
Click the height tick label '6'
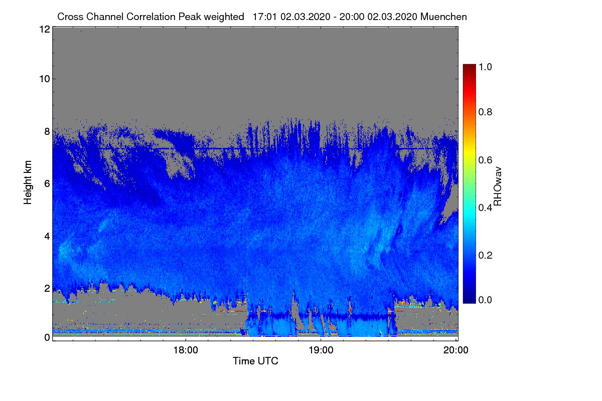(x=47, y=183)
